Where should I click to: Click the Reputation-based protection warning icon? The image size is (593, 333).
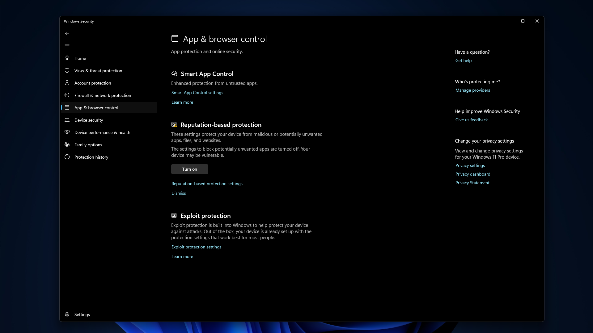[x=174, y=125]
